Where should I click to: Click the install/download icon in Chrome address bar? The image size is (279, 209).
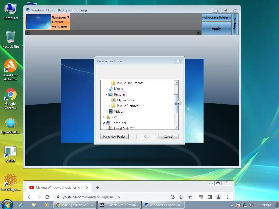tap(172, 197)
